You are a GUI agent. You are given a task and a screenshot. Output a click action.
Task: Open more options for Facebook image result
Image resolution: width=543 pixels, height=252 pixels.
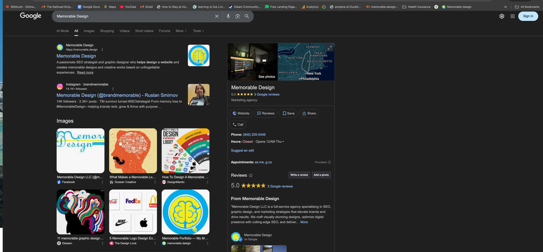point(103,182)
